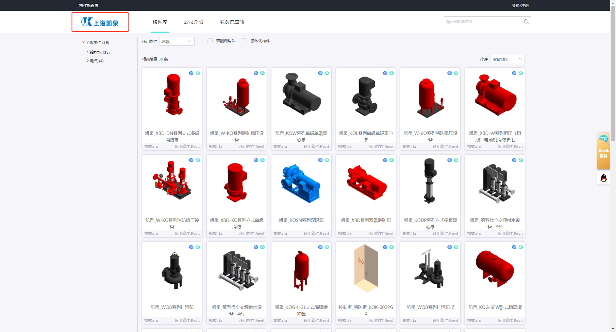The image size is (616, 332).
Task: Open 凯泉_XBD-DN系列立式多级消防泵 title link
Action: click(x=172, y=136)
